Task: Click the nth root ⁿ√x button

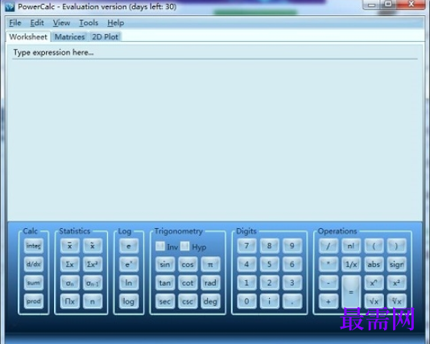Action: [x=396, y=301]
